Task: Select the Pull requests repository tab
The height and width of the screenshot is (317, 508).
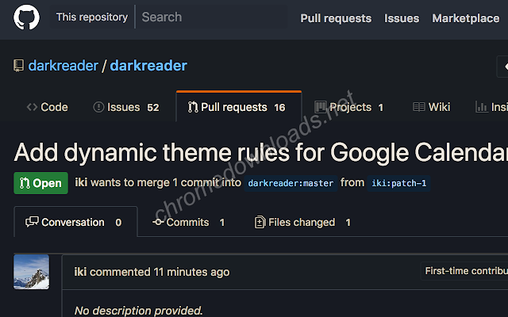Action: (239, 107)
